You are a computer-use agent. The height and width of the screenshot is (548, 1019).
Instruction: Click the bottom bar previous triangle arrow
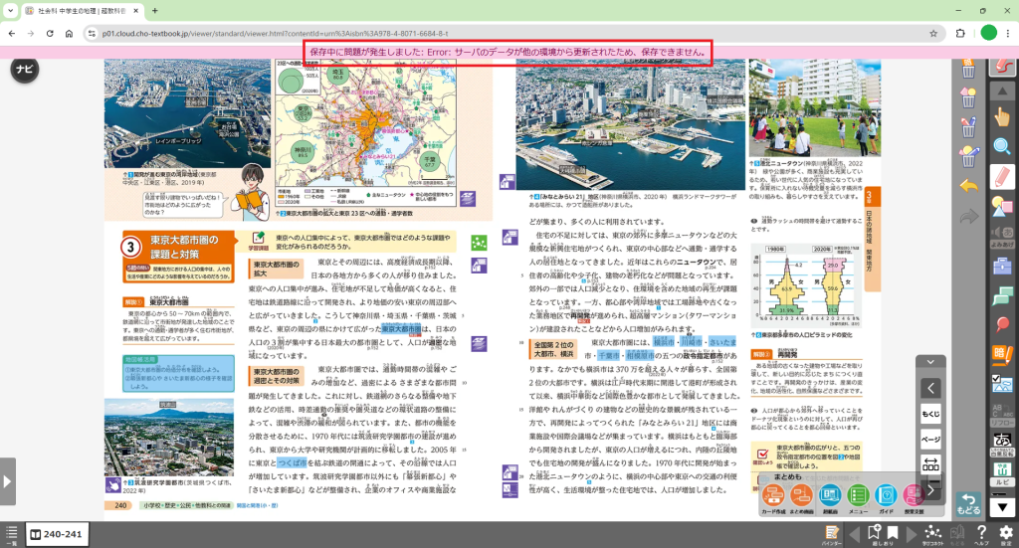point(855,534)
